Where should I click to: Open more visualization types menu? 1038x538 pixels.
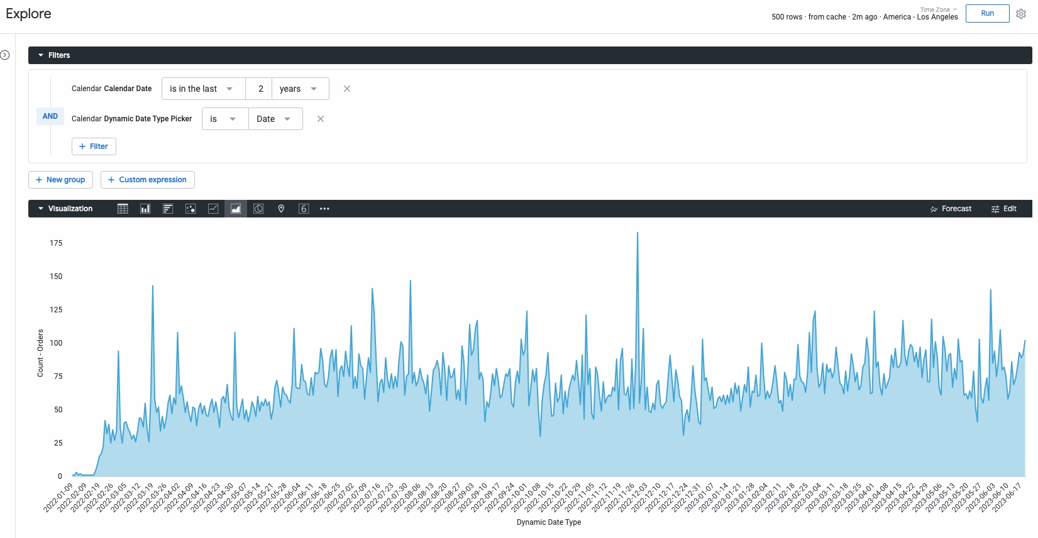point(324,209)
